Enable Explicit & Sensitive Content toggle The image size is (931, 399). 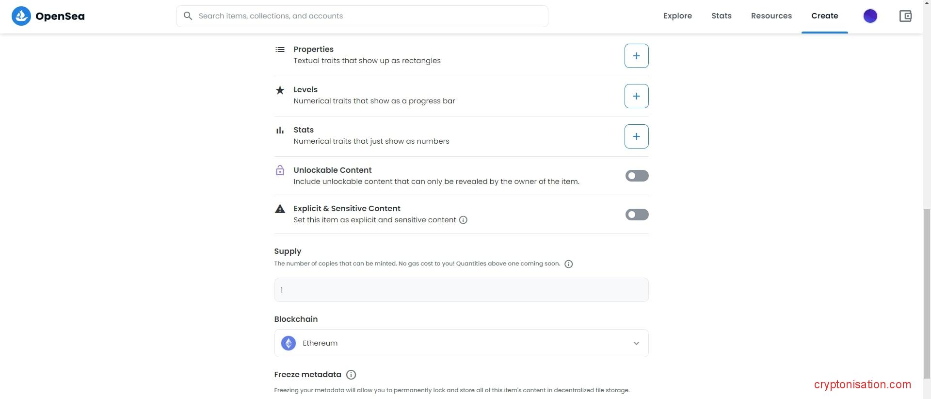click(x=637, y=215)
